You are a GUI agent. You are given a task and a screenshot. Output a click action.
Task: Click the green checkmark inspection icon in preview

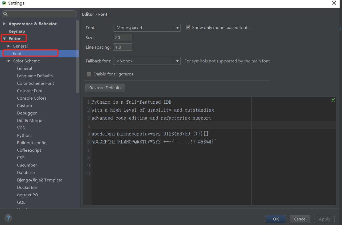pos(333,100)
